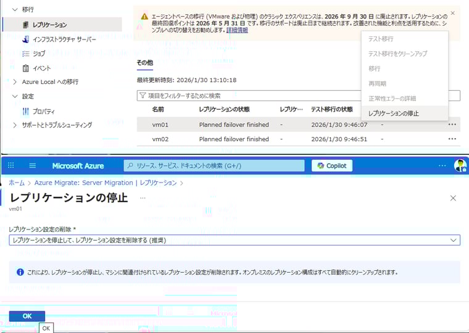Image resolution: width=469 pixels, height=333 pixels.
Task: Open the ellipsis next to レプリケーションの停止 title
Action: [143, 198]
